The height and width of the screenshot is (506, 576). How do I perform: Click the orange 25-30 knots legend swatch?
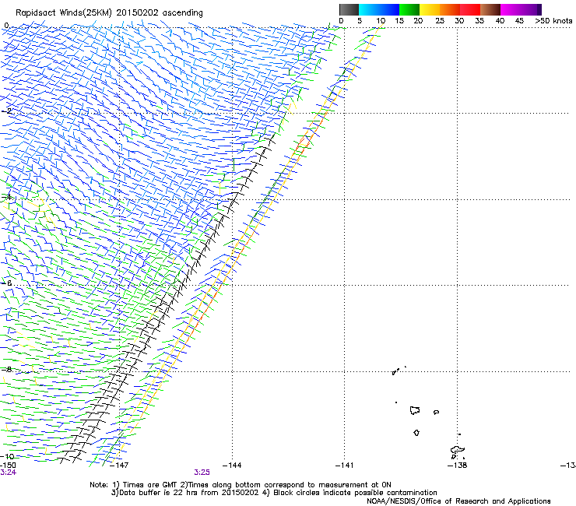pyautogui.click(x=450, y=9)
